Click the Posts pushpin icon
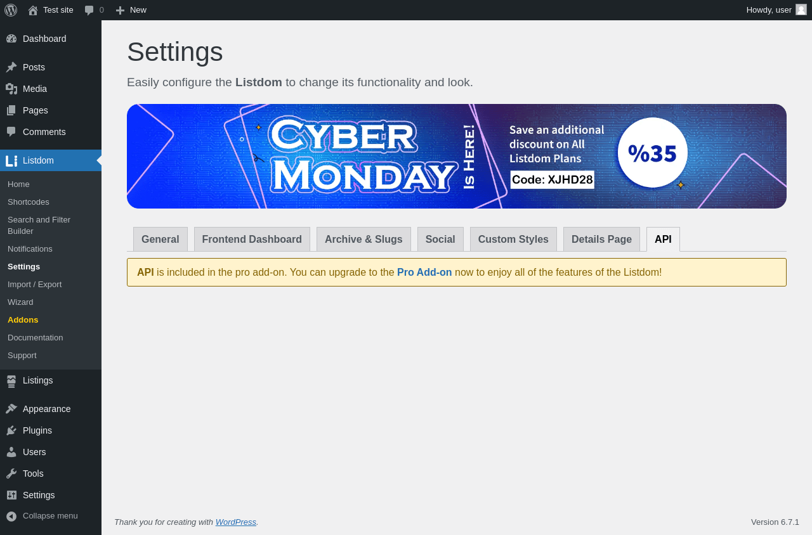This screenshot has width=812, height=535. (11, 67)
